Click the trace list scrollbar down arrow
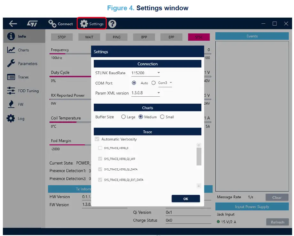This screenshot has height=236, width=294. click(x=198, y=186)
